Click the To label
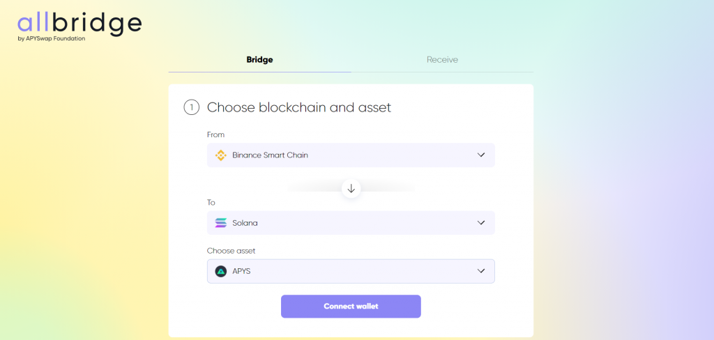This screenshot has width=714, height=340. click(x=211, y=203)
